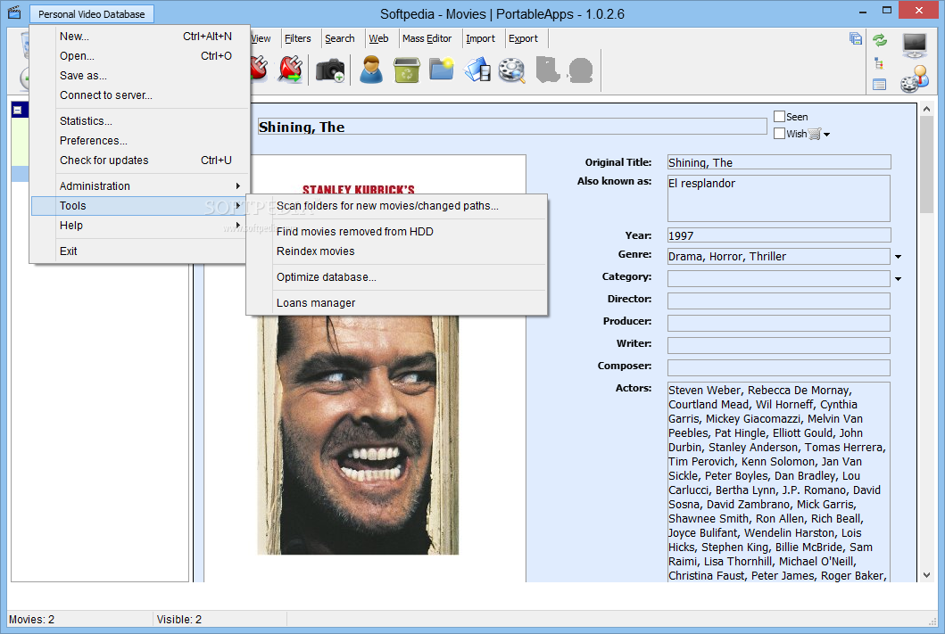The image size is (945, 634).
Task: Open Preferences... from the menu
Action: pos(140,140)
